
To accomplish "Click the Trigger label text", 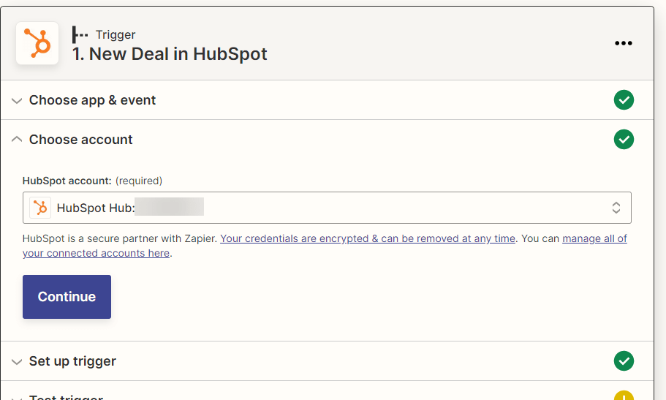I will pos(116,34).
